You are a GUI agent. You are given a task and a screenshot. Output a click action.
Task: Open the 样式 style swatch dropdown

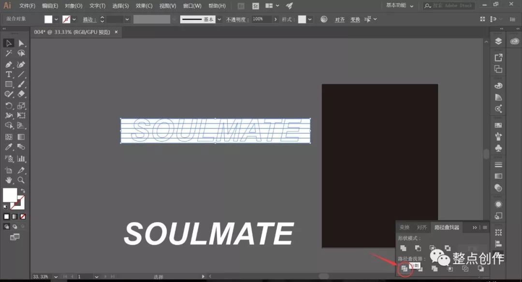pyautogui.click(x=310, y=19)
